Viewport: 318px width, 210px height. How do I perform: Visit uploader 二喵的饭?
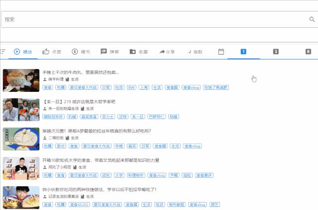(x=56, y=138)
